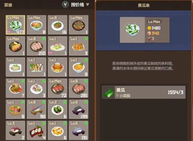
Task: Select the Lv.Max sushi plate showing 72
Action: (57, 88)
